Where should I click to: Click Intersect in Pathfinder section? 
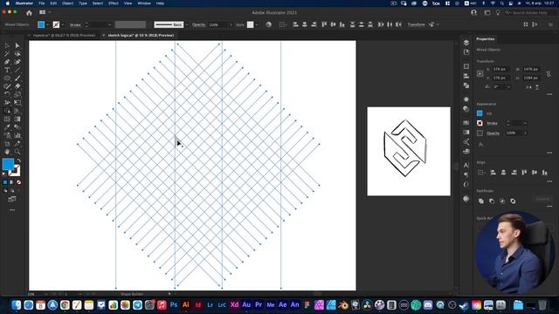[x=502, y=201]
